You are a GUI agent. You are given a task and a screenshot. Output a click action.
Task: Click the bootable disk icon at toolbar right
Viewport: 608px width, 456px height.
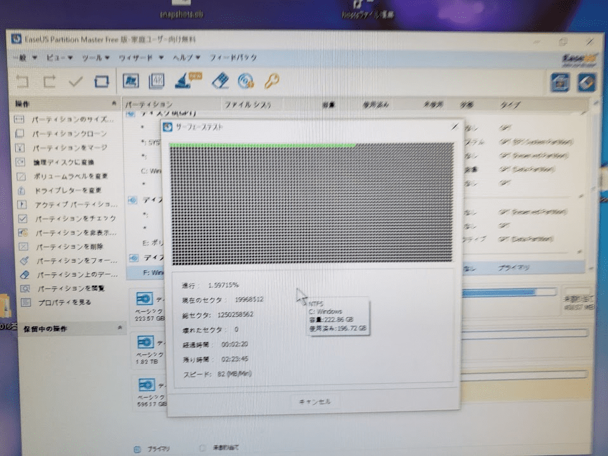pyautogui.click(x=560, y=83)
